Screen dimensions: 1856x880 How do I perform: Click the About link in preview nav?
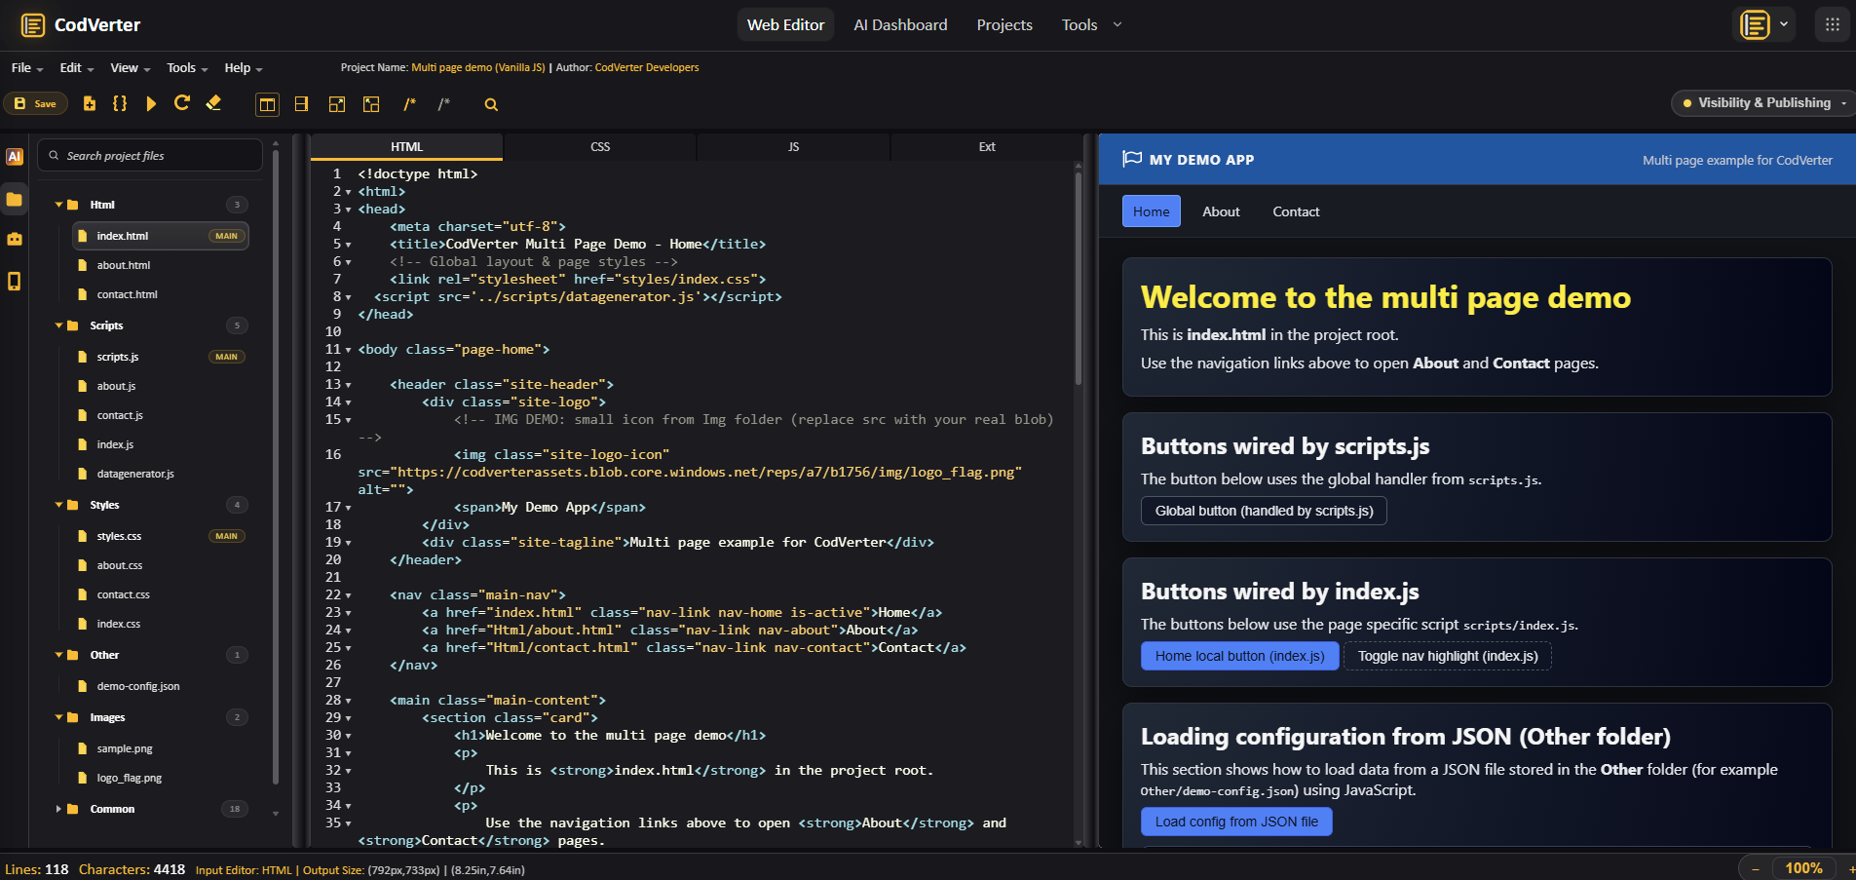pyautogui.click(x=1221, y=211)
